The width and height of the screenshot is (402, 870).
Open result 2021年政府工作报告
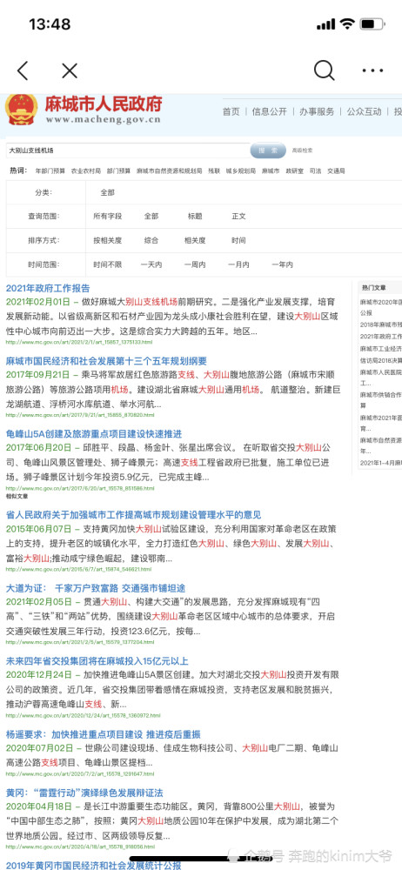tap(48, 289)
